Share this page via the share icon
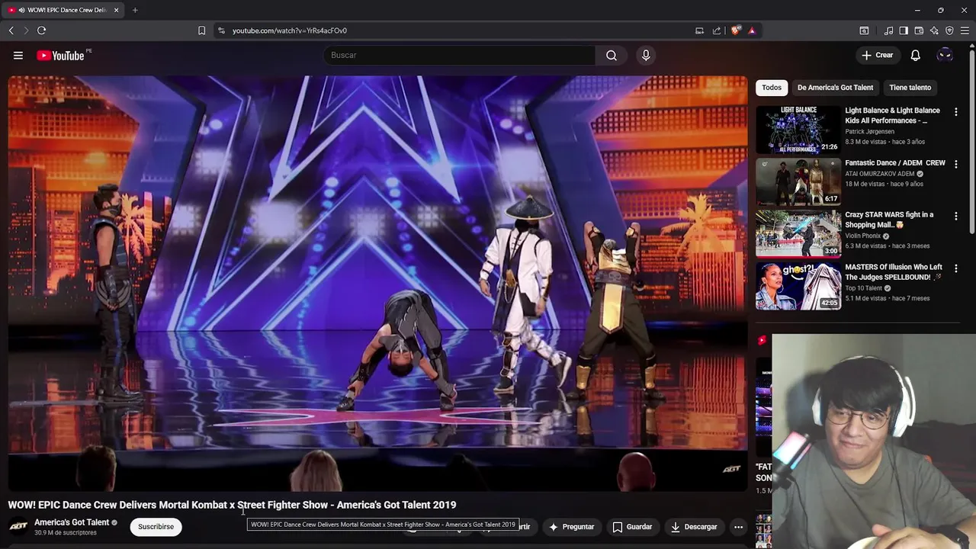The image size is (976, 549). tap(717, 30)
